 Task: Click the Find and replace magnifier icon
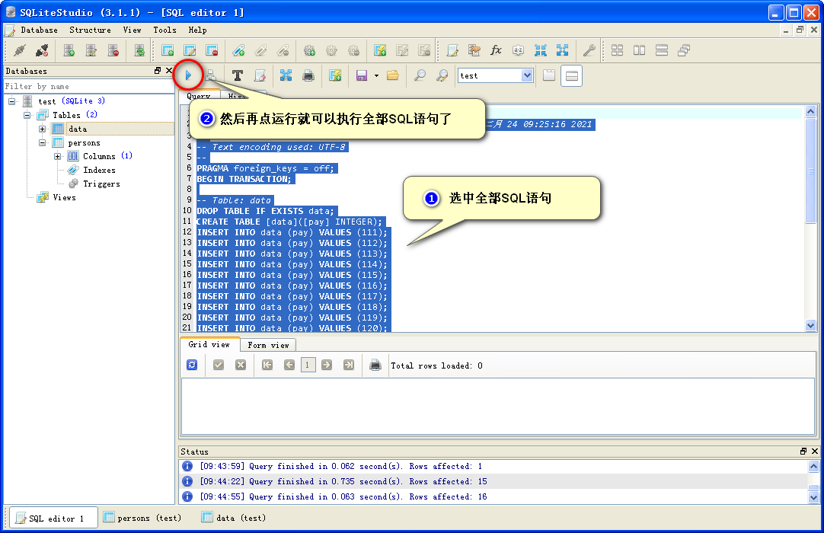(x=442, y=75)
